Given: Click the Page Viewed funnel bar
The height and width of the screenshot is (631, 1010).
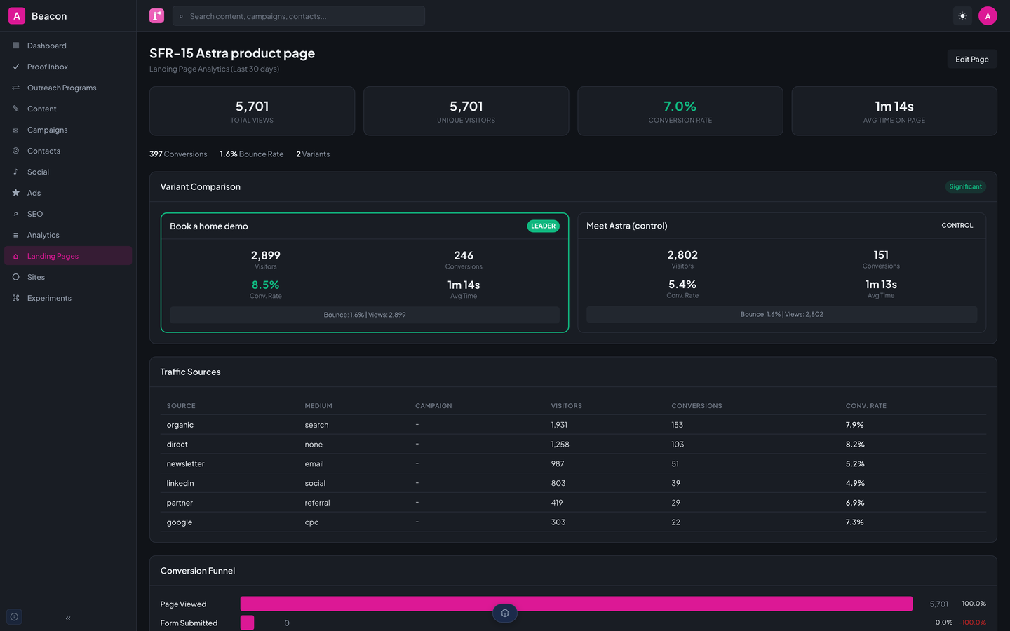Looking at the screenshot, I should point(577,604).
